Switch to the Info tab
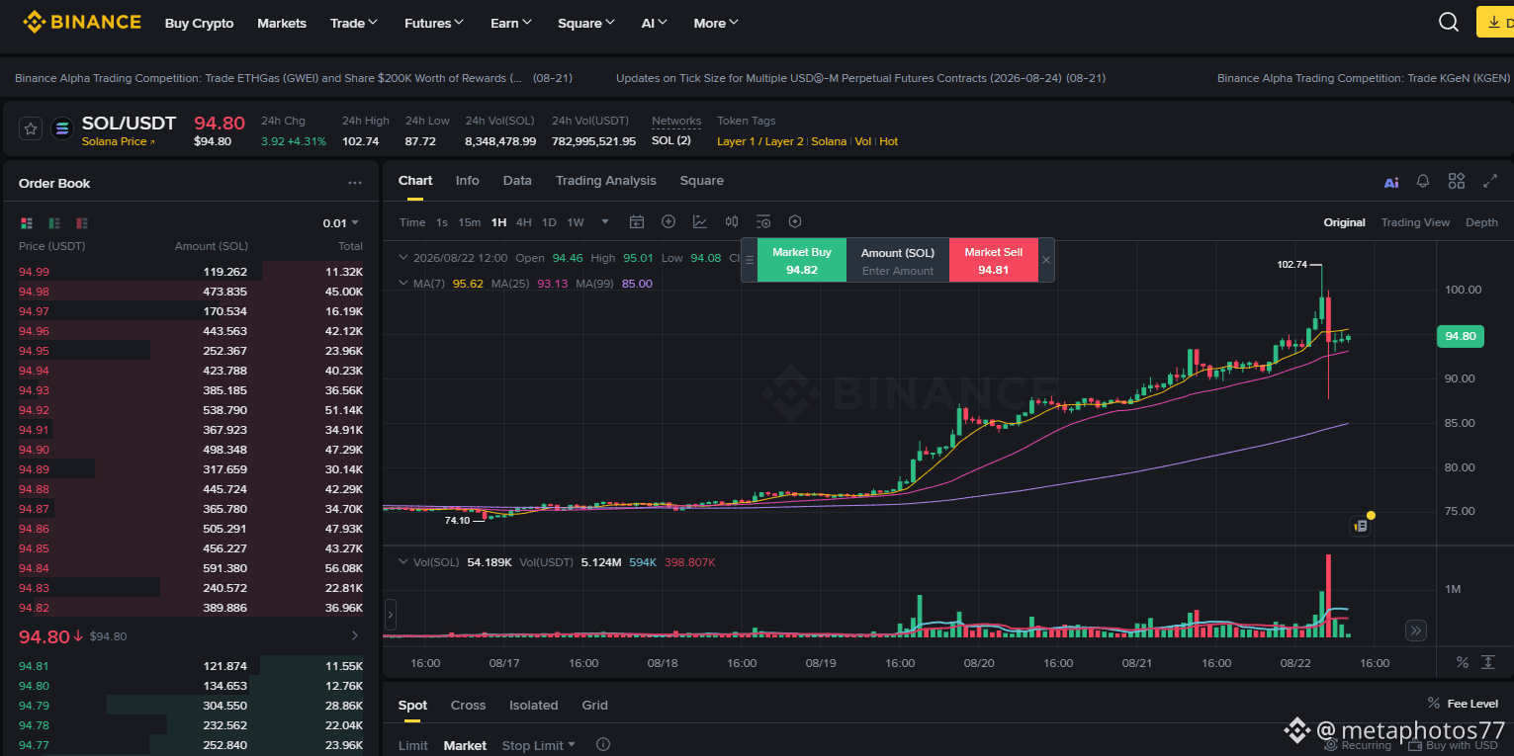This screenshot has width=1514, height=756. (468, 181)
